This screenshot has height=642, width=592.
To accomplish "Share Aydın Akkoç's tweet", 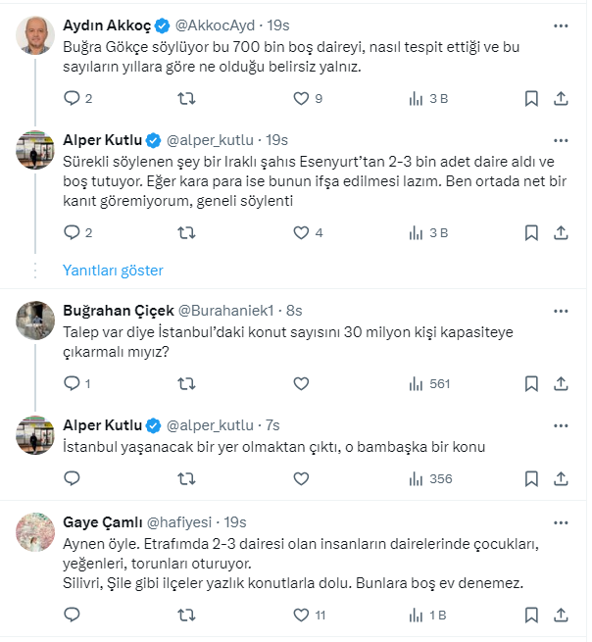I will pyautogui.click(x=561, y=98).
